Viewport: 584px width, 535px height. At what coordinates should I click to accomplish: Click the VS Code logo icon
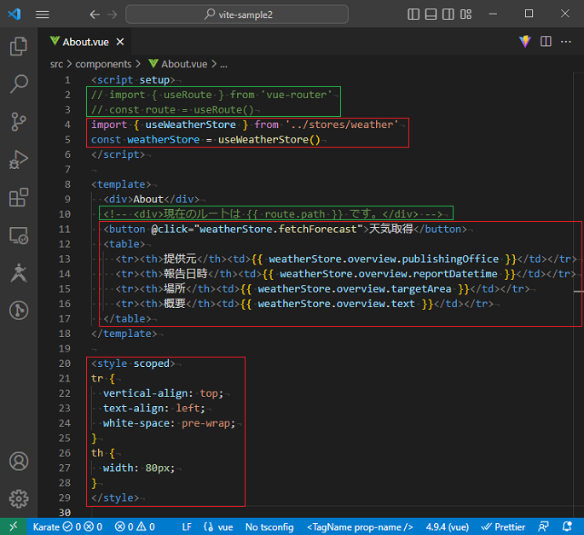pyautogui.click(x=14, y=15)
